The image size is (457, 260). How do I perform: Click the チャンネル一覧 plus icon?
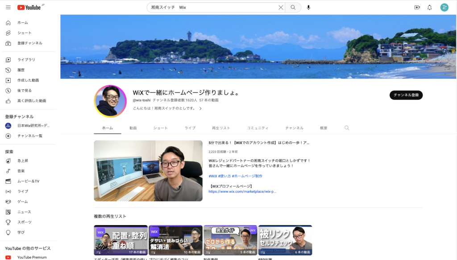pyautogui.click(x=8, y=136)
